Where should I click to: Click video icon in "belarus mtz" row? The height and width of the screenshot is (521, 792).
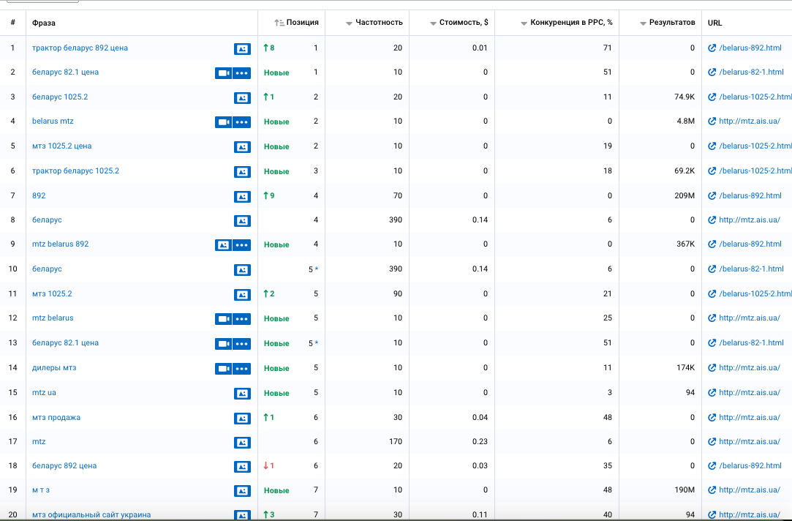tap(223, 122)
